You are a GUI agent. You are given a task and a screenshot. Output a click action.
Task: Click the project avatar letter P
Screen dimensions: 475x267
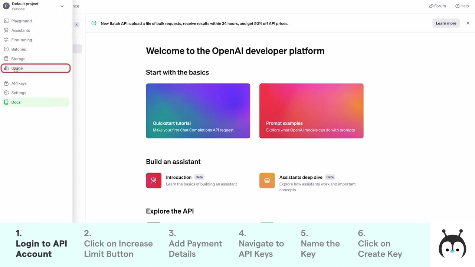[6, 6]
